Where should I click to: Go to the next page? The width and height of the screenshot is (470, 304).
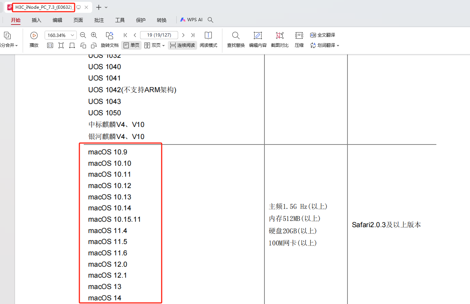183,35
